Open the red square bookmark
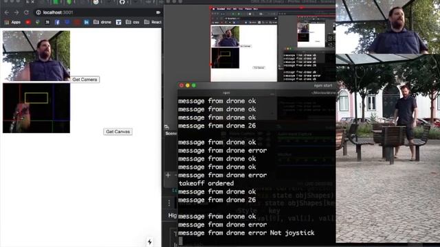Viewport: 440px width, 247px height. (x=77, y=22)
